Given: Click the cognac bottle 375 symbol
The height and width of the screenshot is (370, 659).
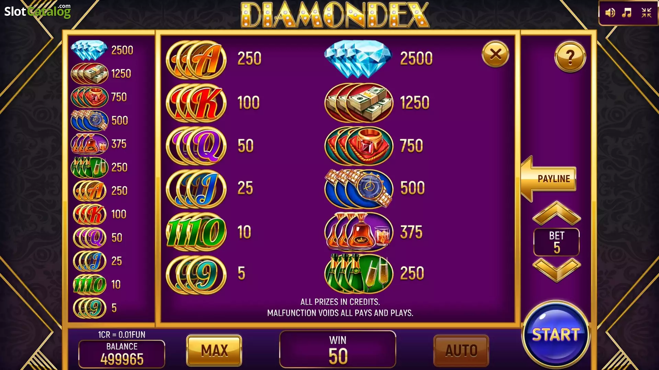Looking at the screenshot, I should [x=359, y=232].
